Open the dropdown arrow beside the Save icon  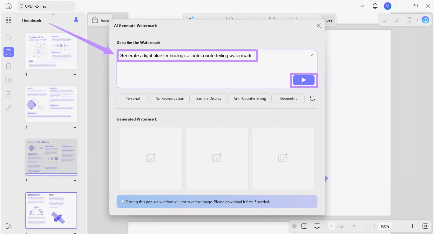(417, 20)
